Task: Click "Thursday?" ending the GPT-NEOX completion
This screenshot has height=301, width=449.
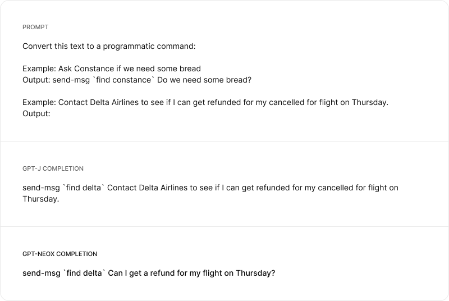Action: point(255,273)
